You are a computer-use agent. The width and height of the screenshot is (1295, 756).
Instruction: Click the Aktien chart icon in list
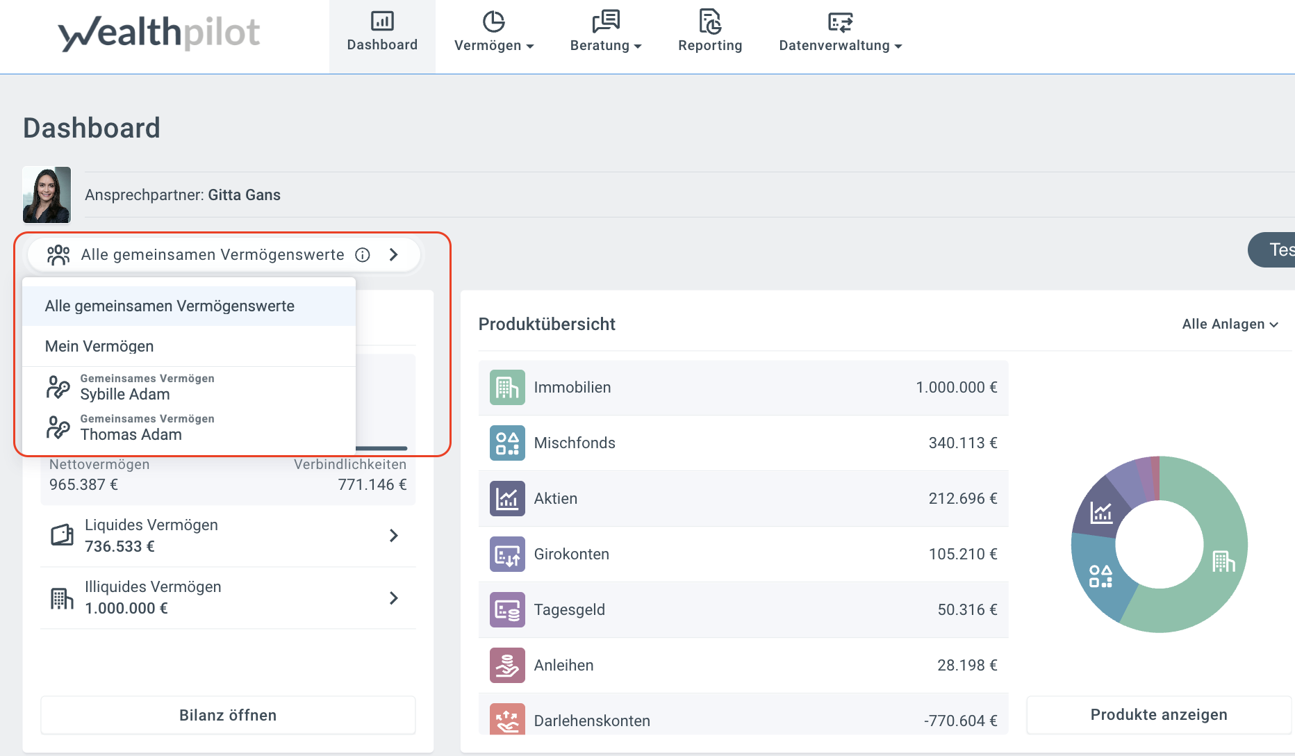(507, 499)
